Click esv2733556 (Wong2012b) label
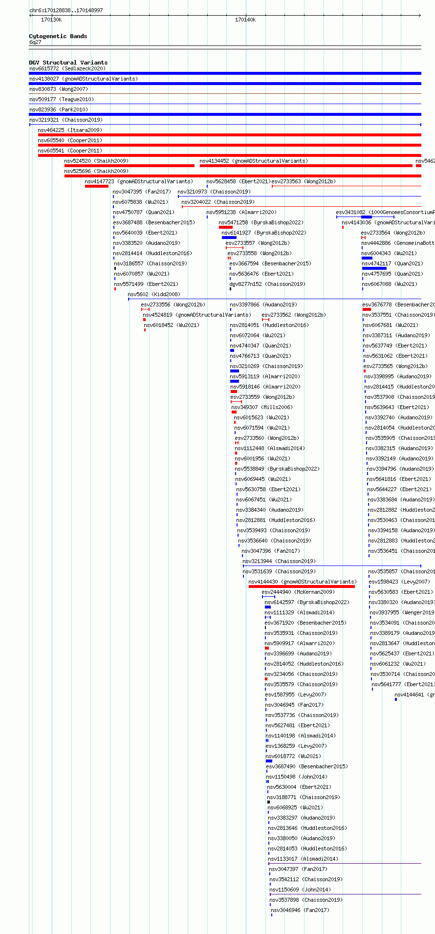Image resolution: width=435 pixels, height=934 pixels. tap(173, 304)
